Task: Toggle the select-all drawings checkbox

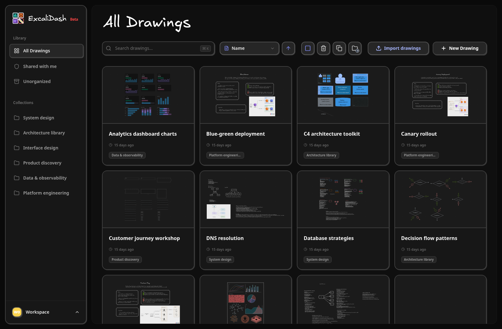Action: [308, 48]
